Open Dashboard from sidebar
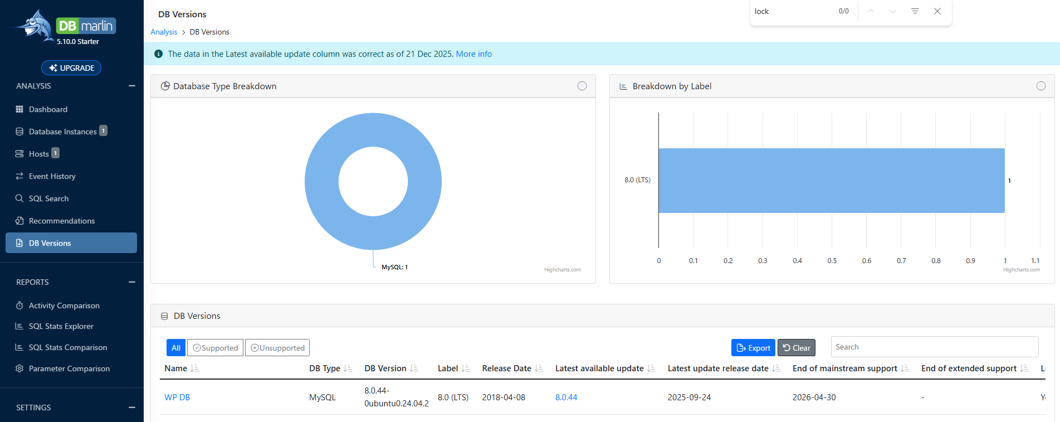Viewport: 1060px width, 422px height. (x=48, y=109)
